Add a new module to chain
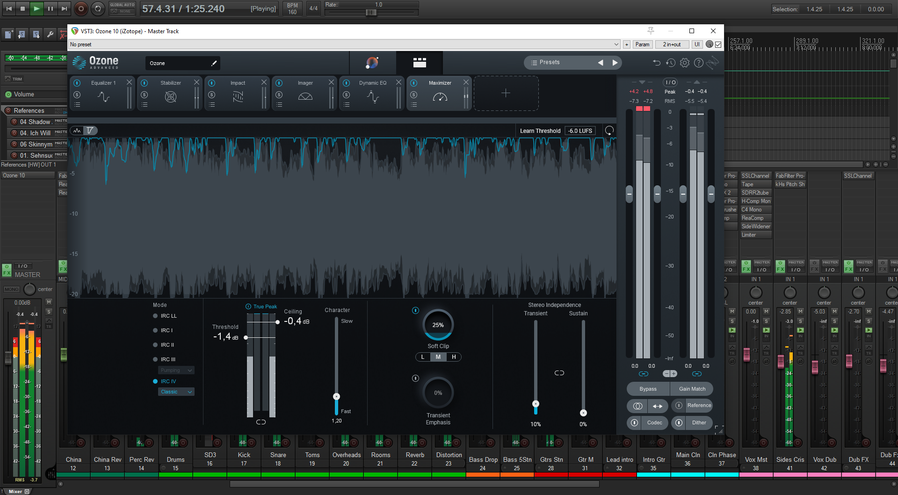This screenshot has width=898, height=495. 506,93
